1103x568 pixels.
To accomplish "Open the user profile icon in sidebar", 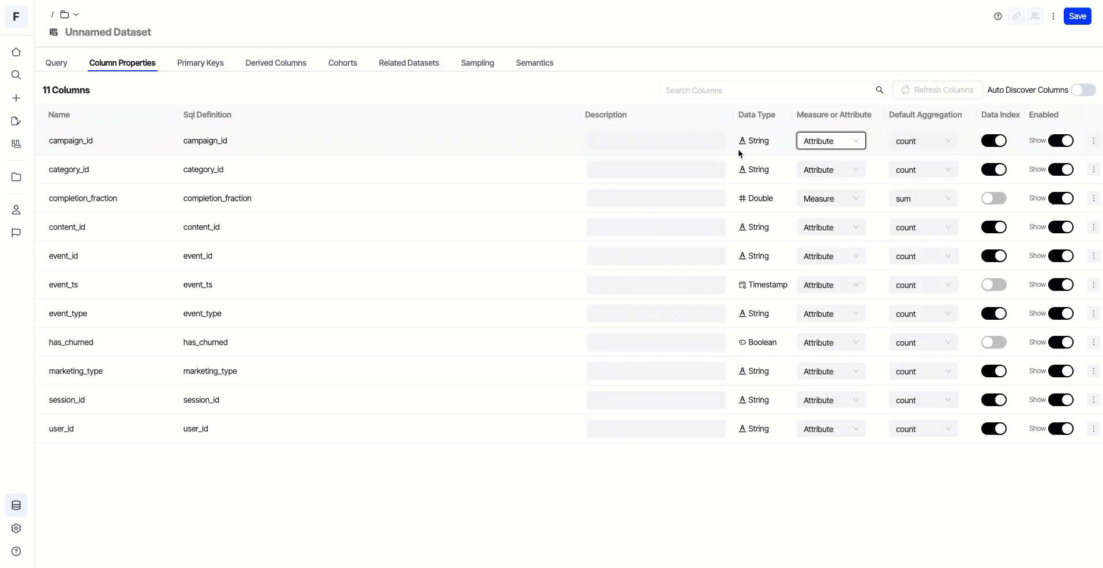I will (x=16, y=210).
